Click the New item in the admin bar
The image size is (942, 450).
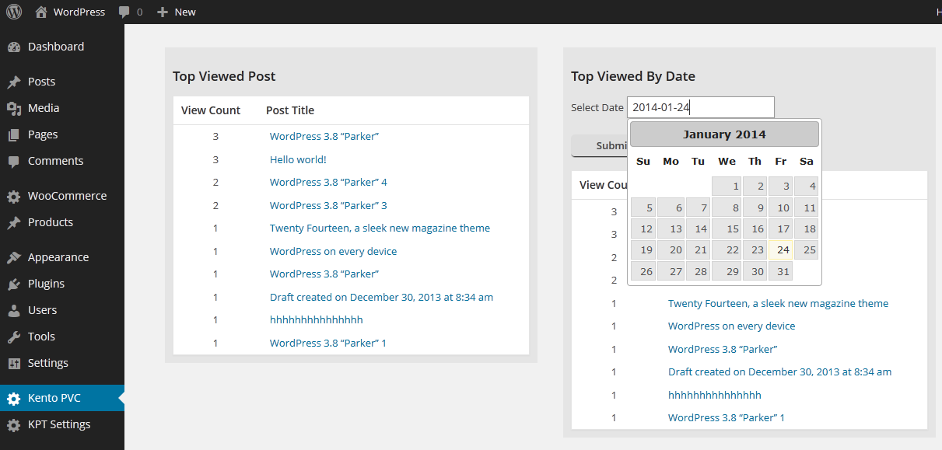[x=177, y=12]
